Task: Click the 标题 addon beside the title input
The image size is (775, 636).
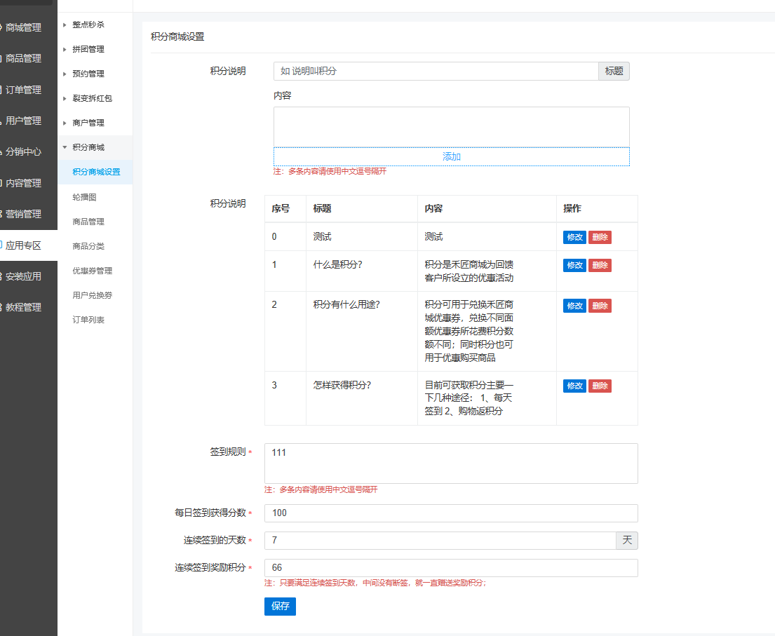Action: tap(614, 71)
